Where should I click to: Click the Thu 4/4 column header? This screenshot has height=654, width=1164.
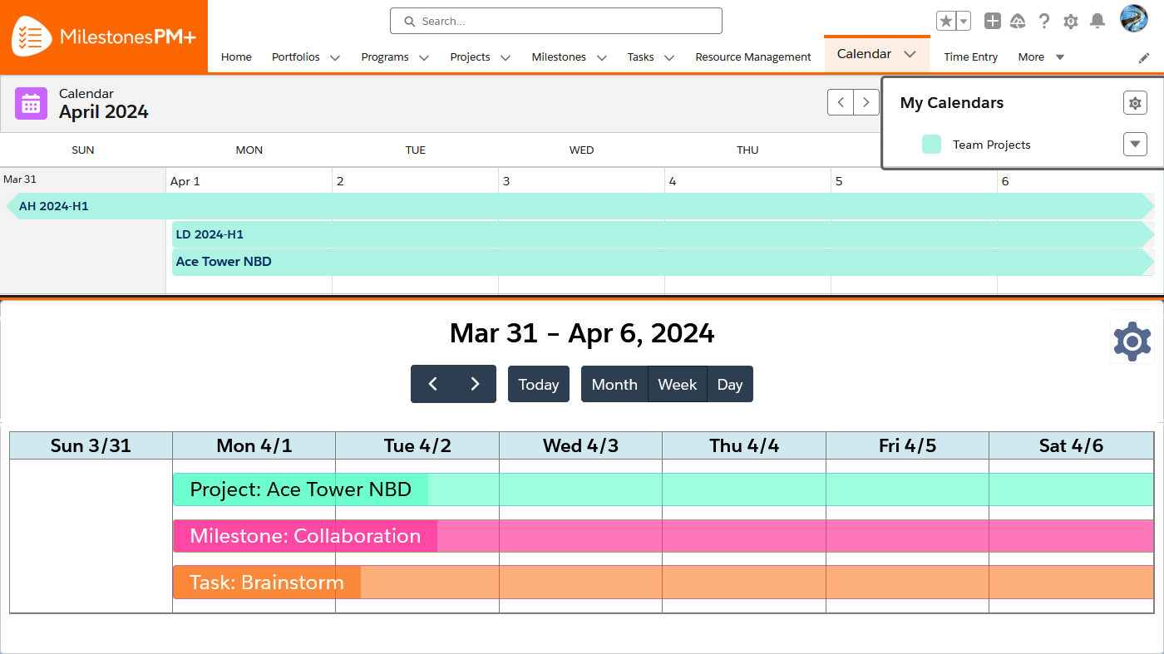pos(744,445)
